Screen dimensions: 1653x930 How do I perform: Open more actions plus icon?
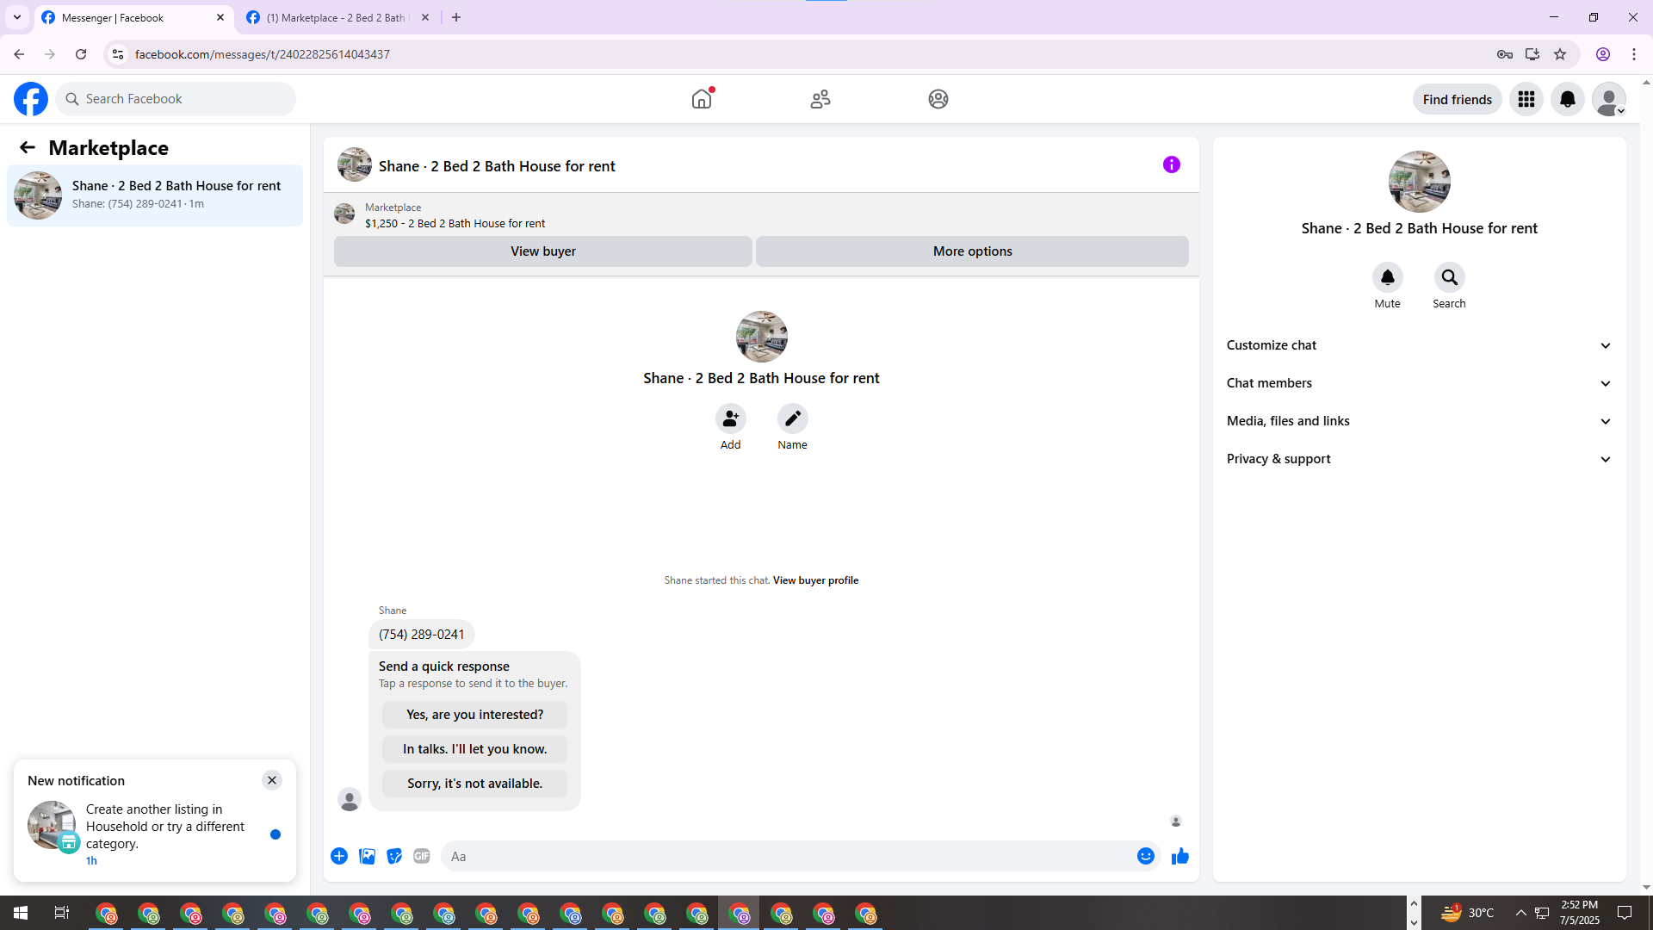tap(339, 856)
